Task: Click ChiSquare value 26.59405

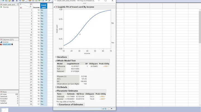Action: tap(94, 66)
